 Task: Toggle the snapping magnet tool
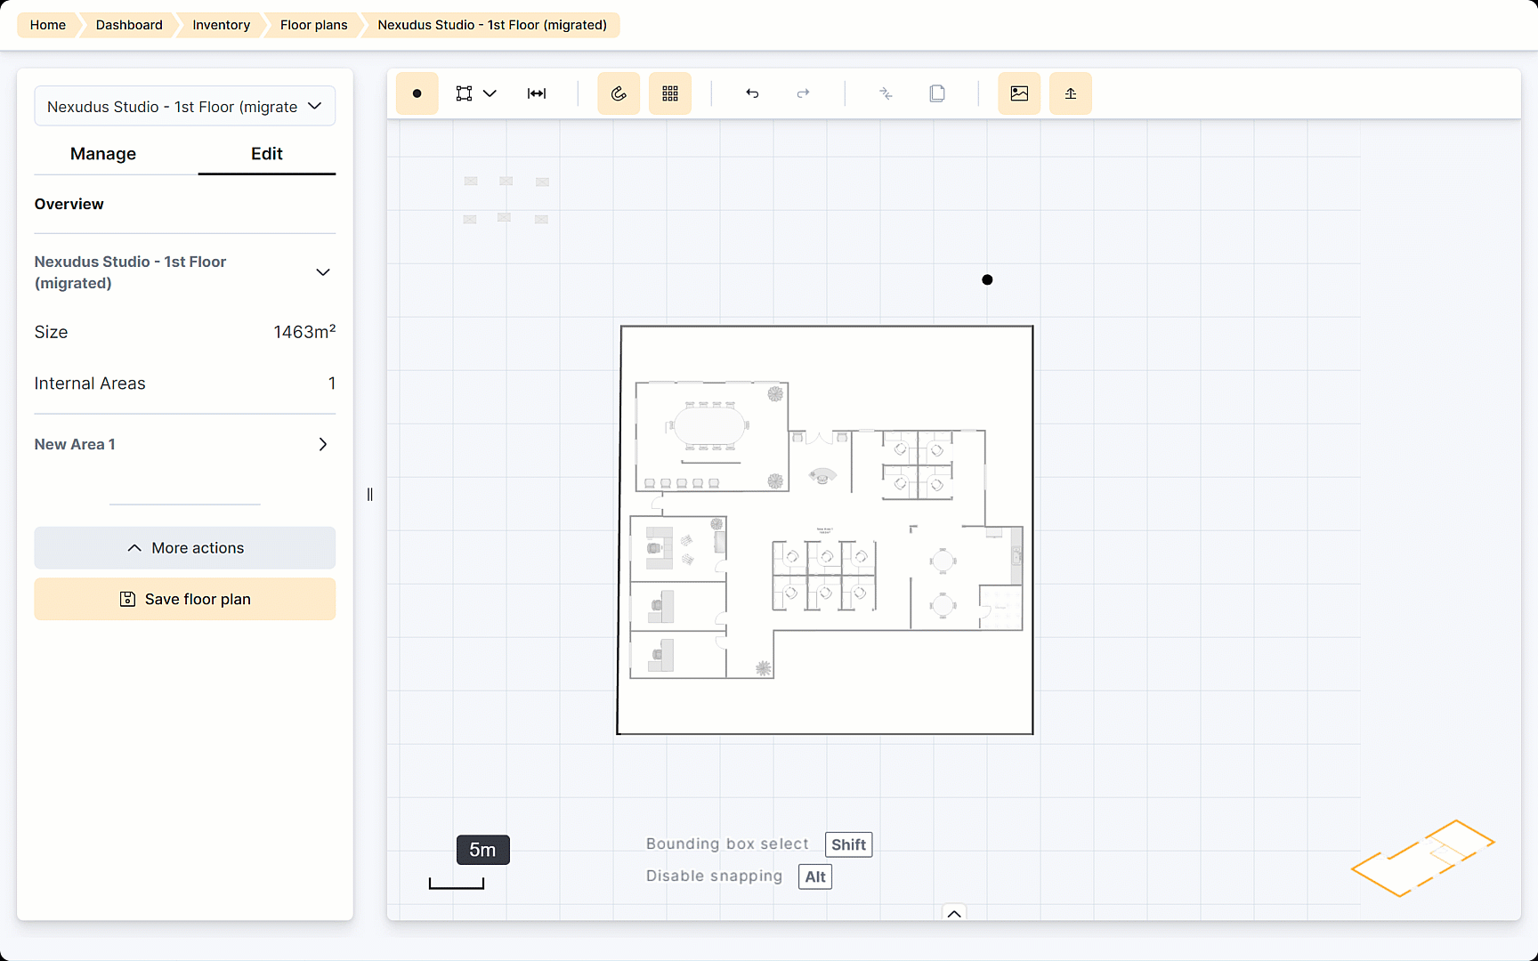(619, 93)
